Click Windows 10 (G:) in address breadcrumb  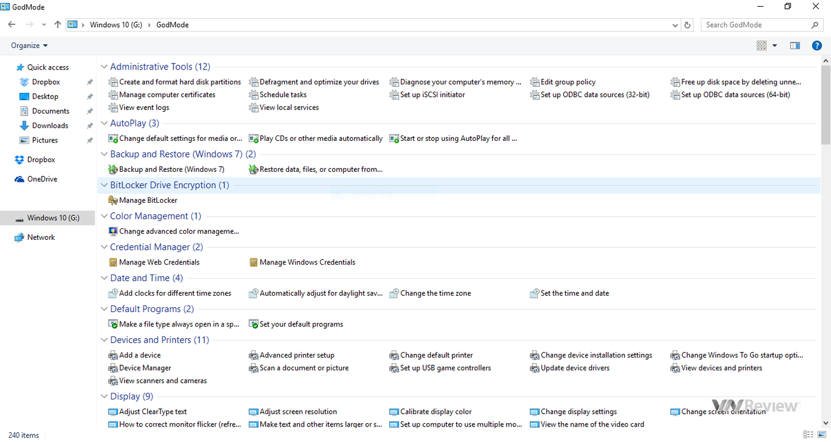pos(116,25)
